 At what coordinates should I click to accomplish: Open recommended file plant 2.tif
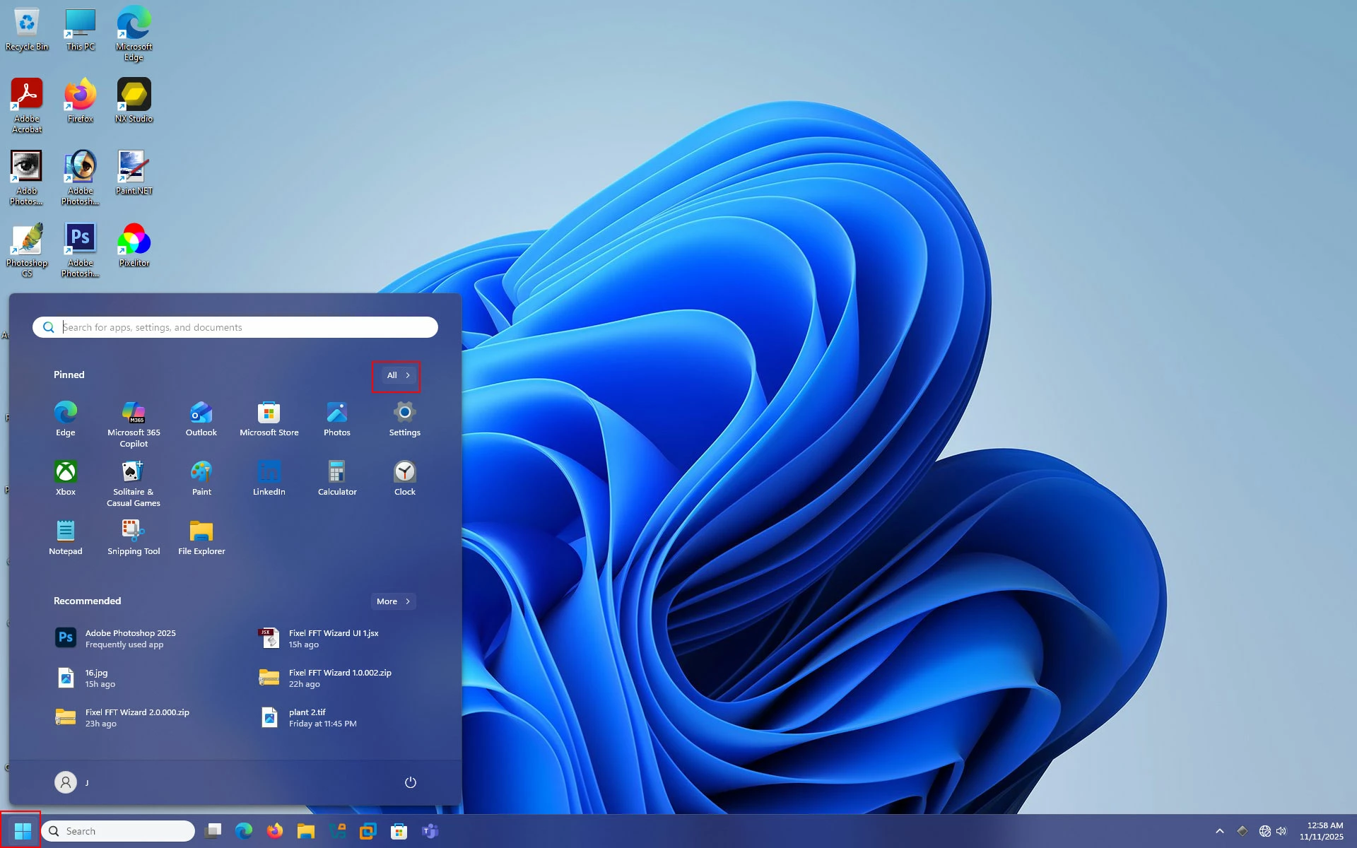322,717
